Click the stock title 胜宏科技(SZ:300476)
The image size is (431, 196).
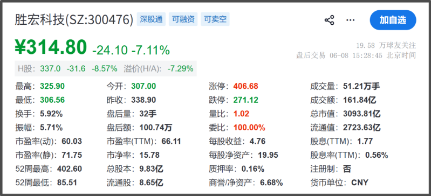tap(74, 20)
